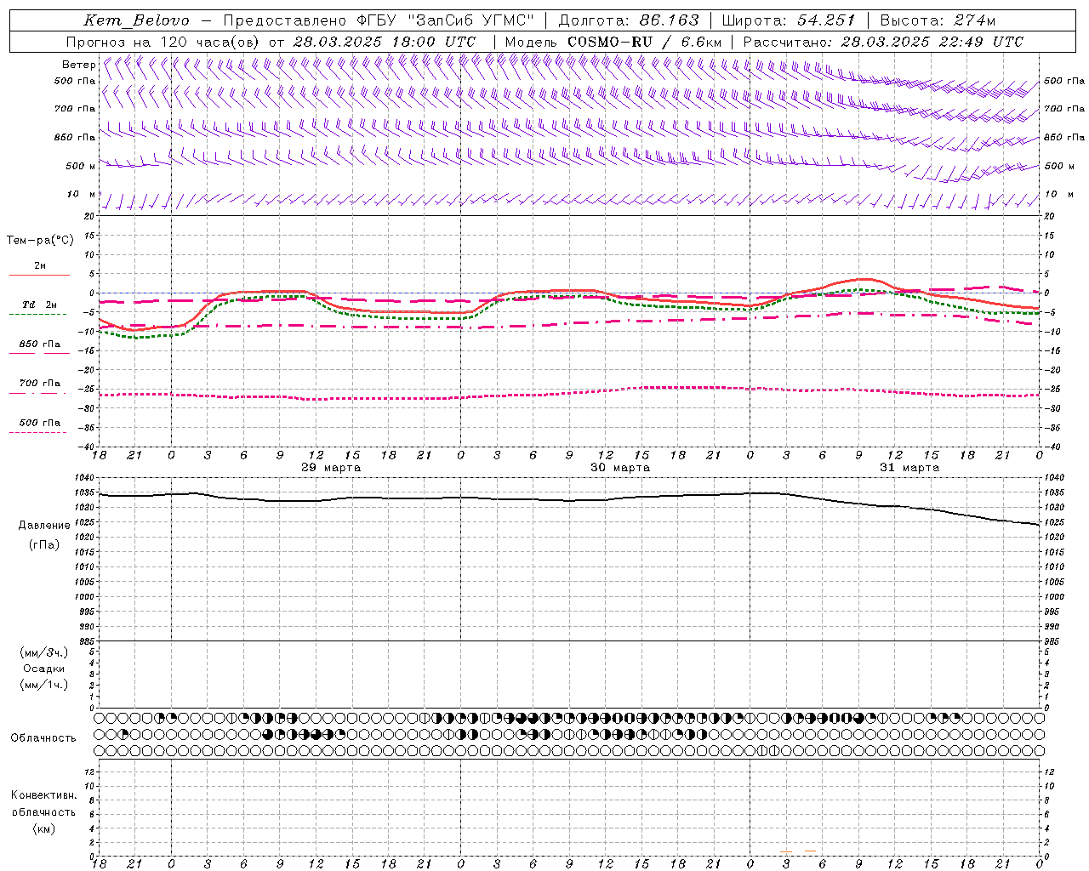1089x871 pixels.
Task: Select the Широта: 54.251 value
Action: [x=788, y=20]
